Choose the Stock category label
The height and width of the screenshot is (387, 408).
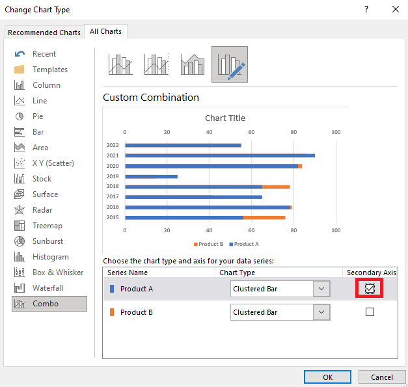[x=42, y=179]
